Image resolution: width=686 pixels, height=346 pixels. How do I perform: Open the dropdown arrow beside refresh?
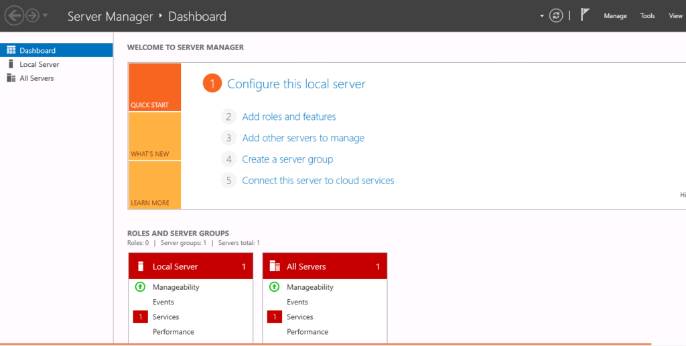coord(541,16)
